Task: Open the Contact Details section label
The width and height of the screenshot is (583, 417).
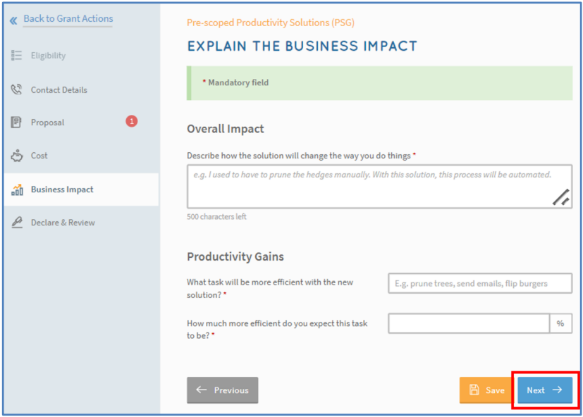Action: (59, 90)
